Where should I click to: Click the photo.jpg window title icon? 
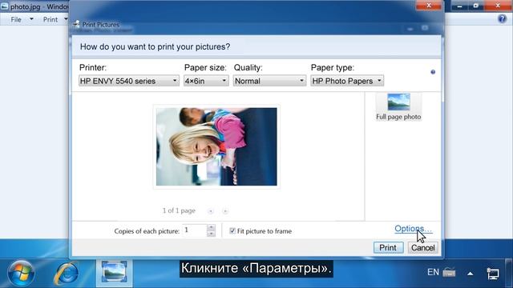click(x=4, y=6)
